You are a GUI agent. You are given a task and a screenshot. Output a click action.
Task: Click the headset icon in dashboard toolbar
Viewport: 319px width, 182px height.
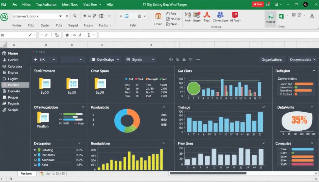point(171,59)
